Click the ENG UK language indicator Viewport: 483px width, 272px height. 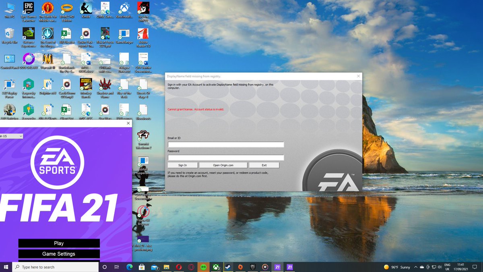coord(447,267)
